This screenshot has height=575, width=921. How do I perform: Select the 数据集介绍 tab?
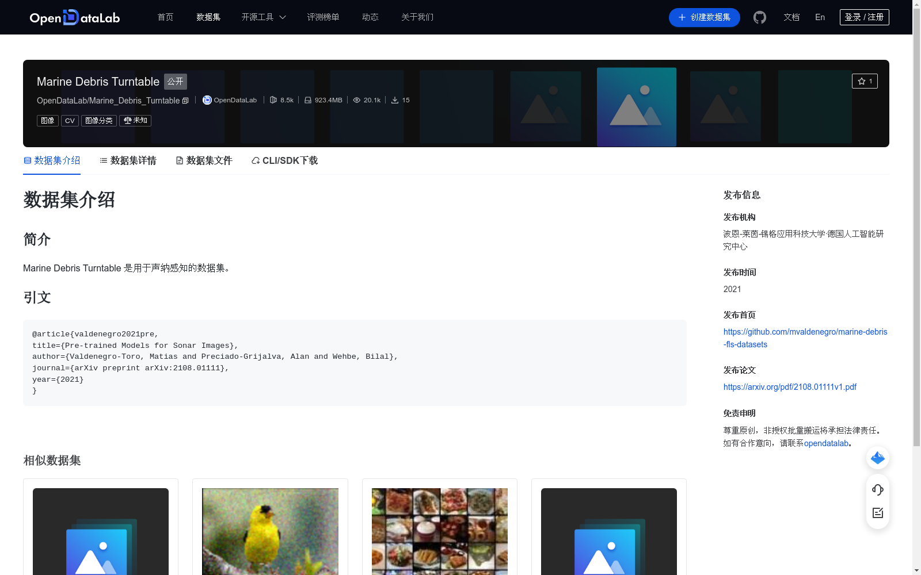(x=52, y=160)
